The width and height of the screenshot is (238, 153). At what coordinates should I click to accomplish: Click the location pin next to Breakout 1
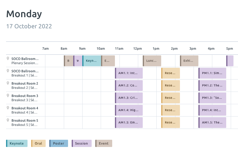(x=8, y=71)
